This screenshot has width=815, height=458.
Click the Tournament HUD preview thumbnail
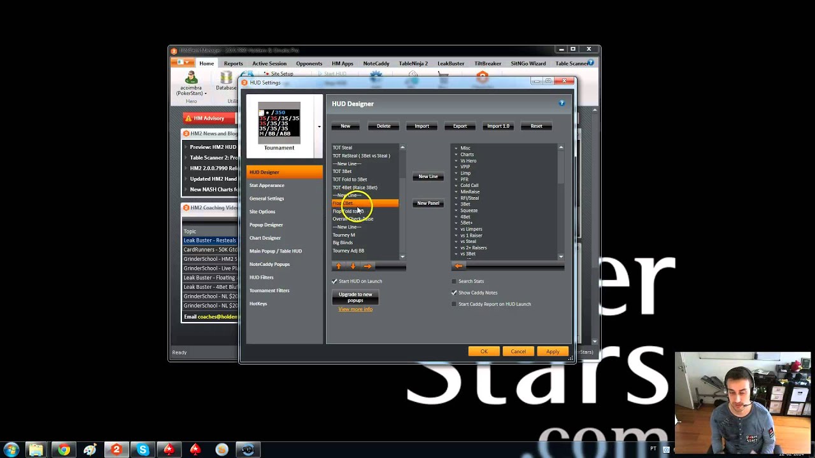[279, 123]
